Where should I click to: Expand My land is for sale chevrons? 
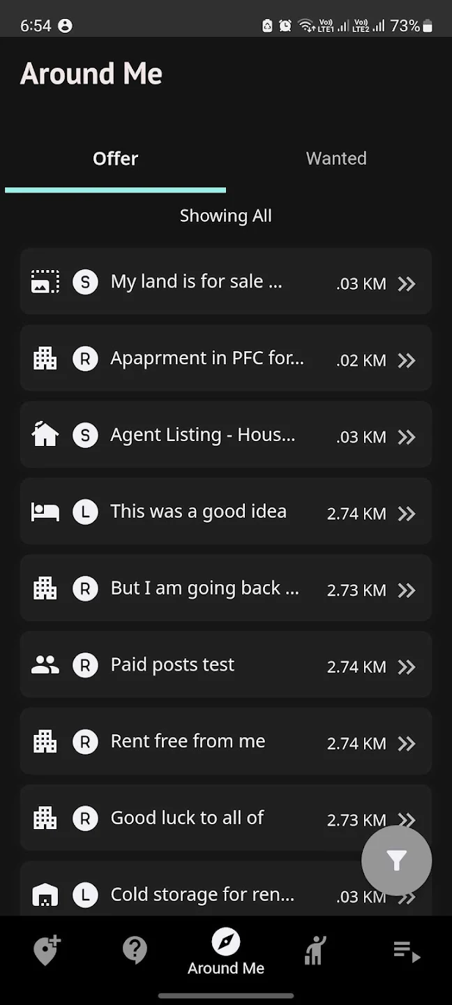pyautogui.click(x=407, y=283)
